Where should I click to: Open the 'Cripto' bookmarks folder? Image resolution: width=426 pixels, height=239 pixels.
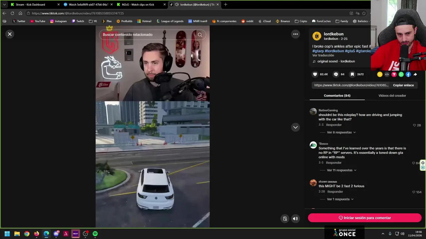(301, 21)
